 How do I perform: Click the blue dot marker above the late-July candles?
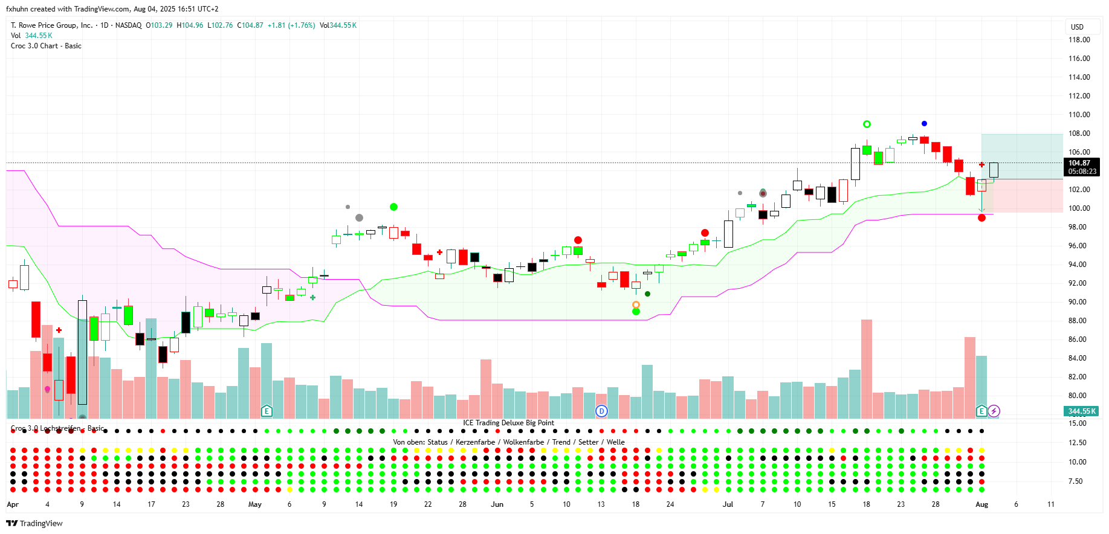[924, 124]
